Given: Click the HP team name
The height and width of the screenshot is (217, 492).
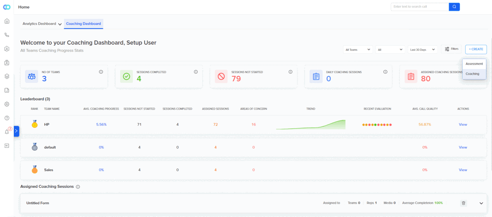Looking at the screenshot, I should coord(47,124).
